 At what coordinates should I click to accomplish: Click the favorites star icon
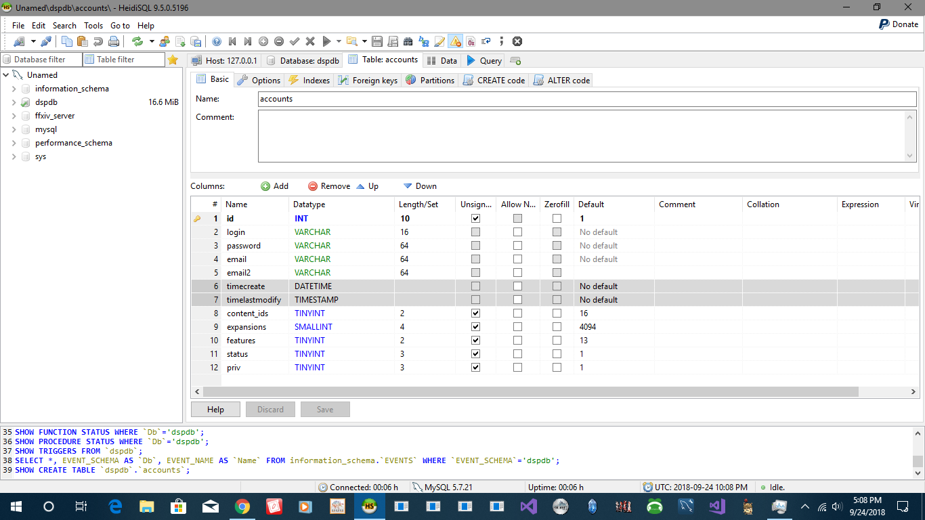[x=173, y=60]
